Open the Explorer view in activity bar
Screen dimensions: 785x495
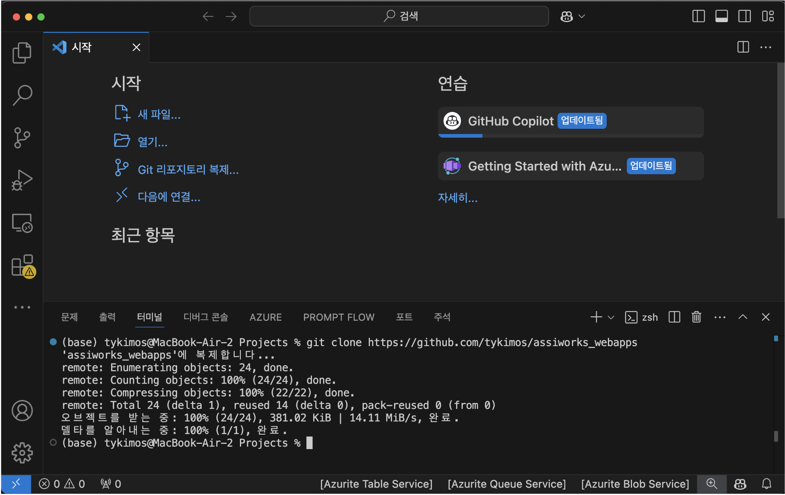[x=22, y=53]
